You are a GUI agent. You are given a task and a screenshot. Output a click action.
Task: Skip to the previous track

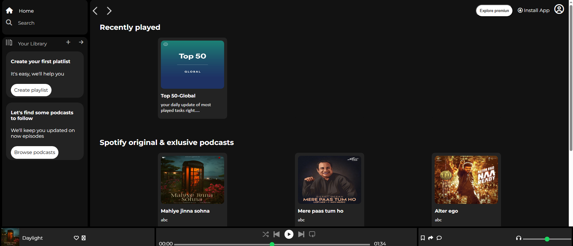277,234
